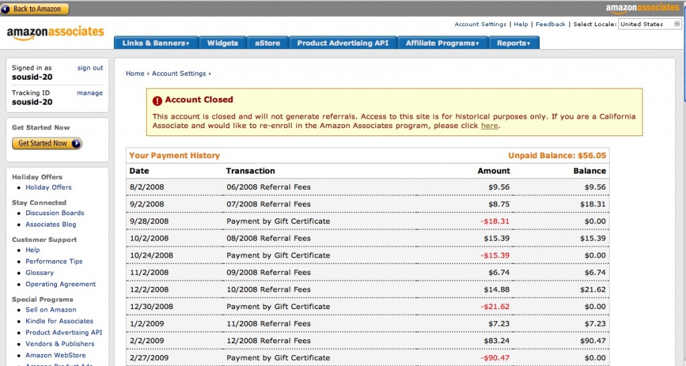Screen dimensions: 686x366
Task: Click the sign out link
Action: pyautogui.click(x=90, y=68)
